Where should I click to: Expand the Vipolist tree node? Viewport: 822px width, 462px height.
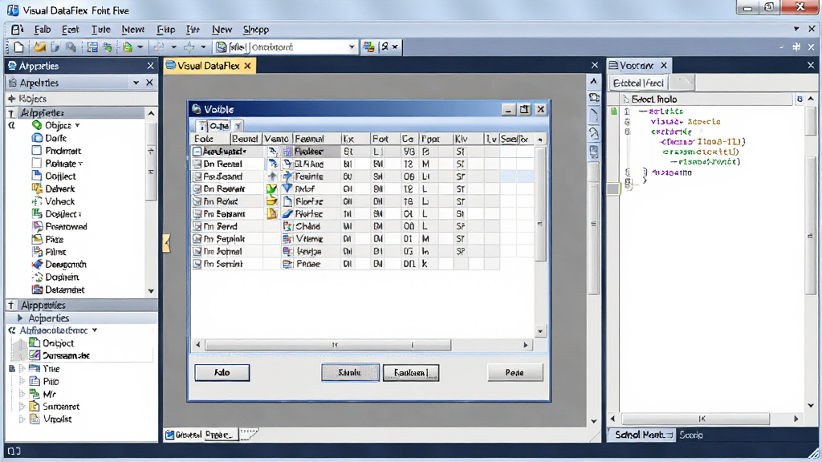pyautogui.click(x=22, y=419)
